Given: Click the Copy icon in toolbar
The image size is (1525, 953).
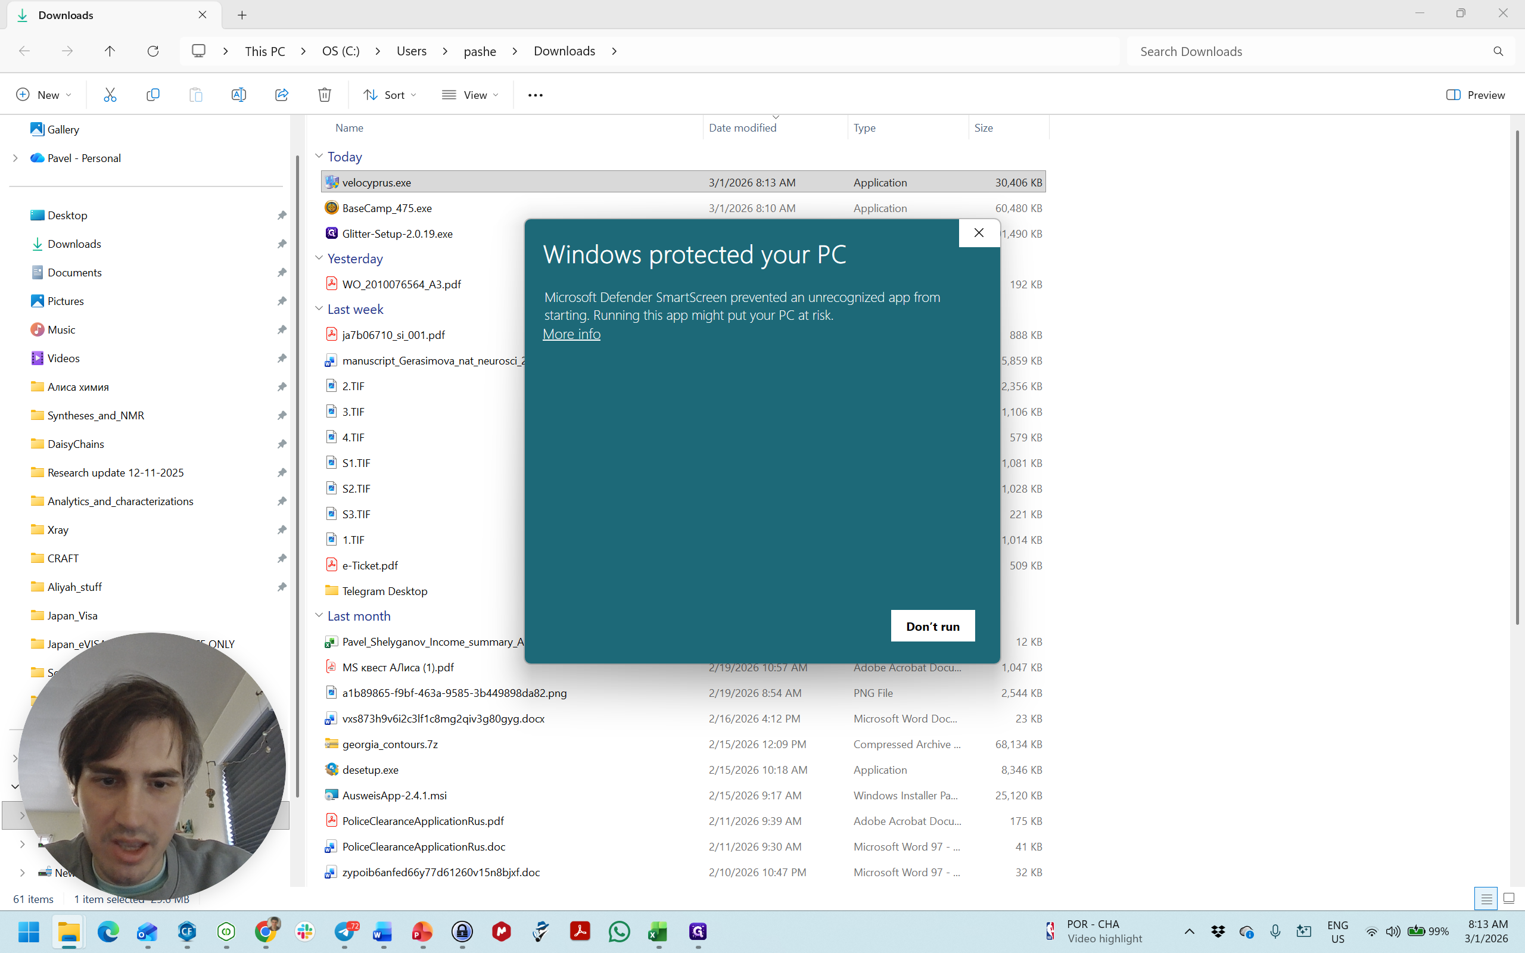Looking at the screenshot, I should (x=152, y=95).
